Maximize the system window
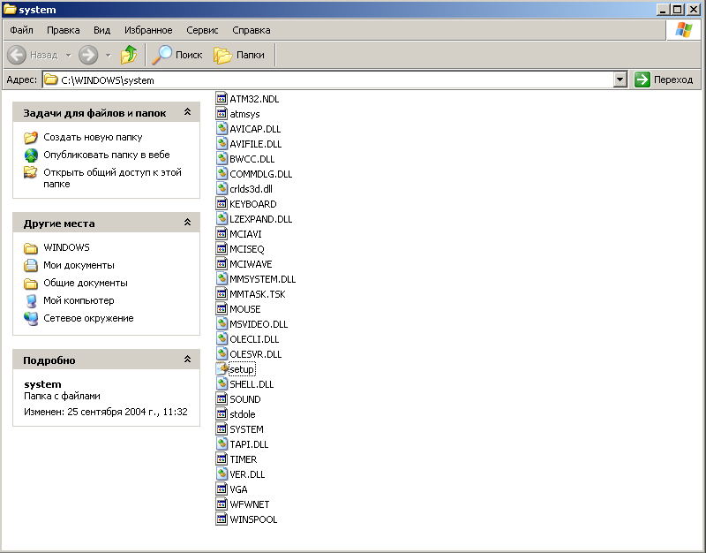Viewport: 706px width, 553px height. click(x=678, y=9)
